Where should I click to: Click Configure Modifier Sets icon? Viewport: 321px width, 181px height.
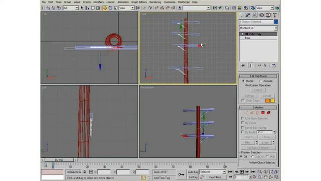274,66
